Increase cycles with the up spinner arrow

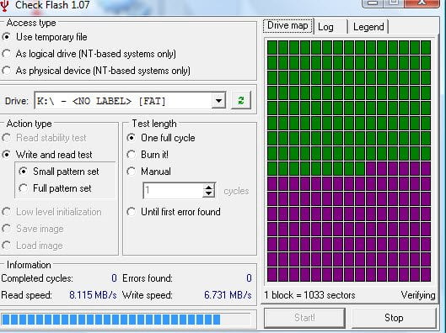[209, 187]
